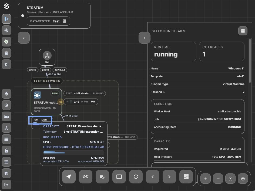
Task: Click the Accounting State RUNNING value
Action: tap(234, 127)
